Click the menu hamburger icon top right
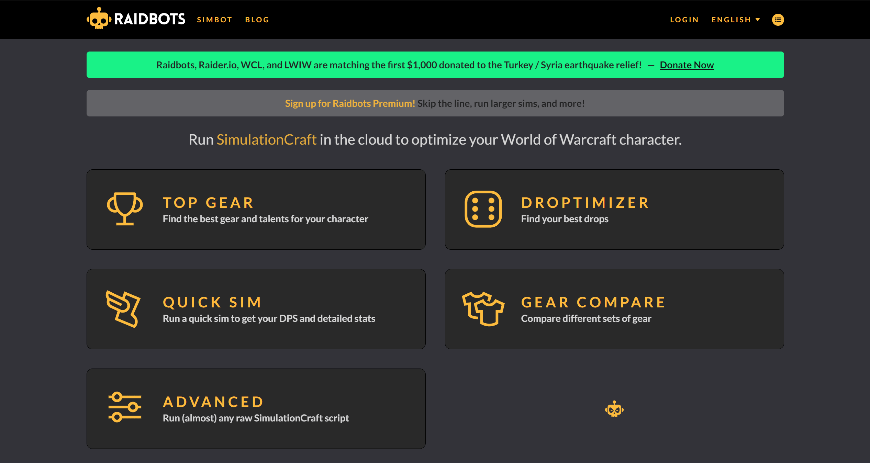 [777, 20]
